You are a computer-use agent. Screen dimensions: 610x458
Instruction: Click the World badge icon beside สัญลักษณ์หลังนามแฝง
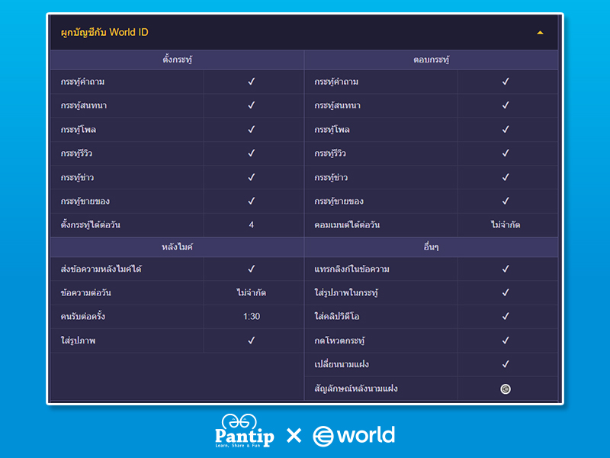tap(505, 389)
